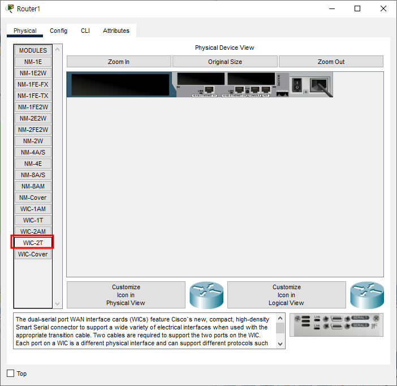
Task: Pick the NM-8AM module
Action: click(x=33, y=186)
